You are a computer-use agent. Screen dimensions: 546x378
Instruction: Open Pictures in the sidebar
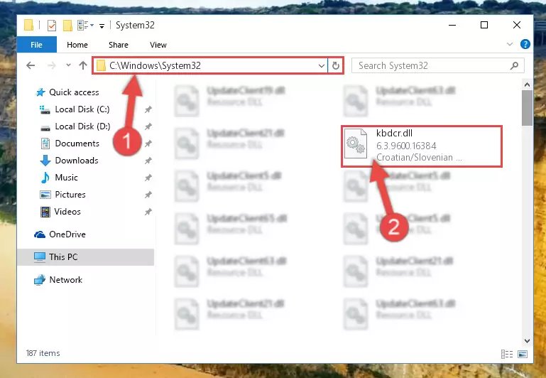click(70, 195)
